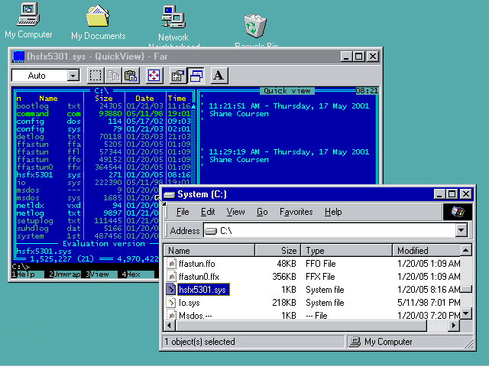Click Quick view panel title in Far

287,91
